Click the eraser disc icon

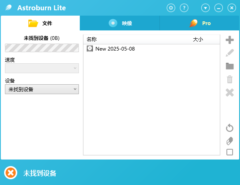click(x=230, y=141)
